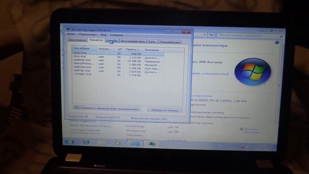Sort processes by Описание column header

pos(154,50)
